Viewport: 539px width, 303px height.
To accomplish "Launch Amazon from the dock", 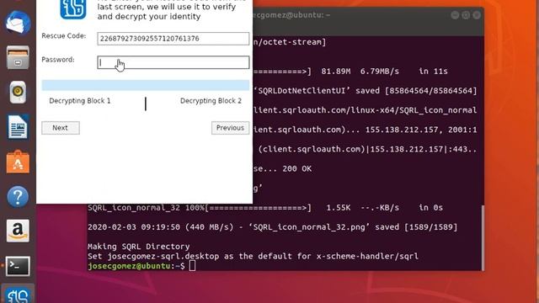I will tap(18, 231).
